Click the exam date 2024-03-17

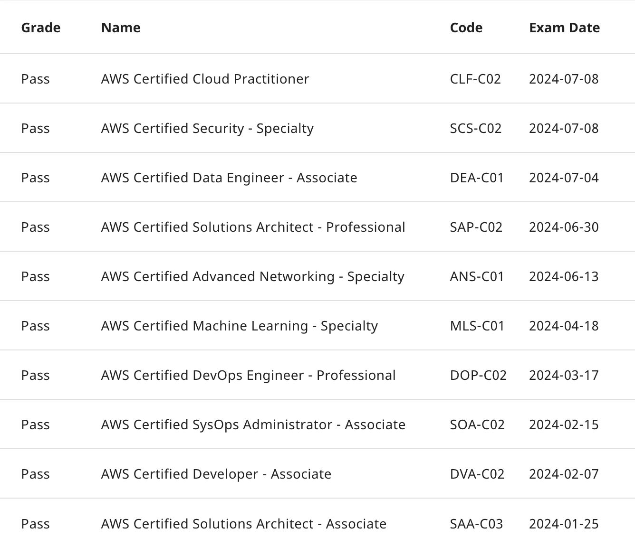(x=564, y=375)
